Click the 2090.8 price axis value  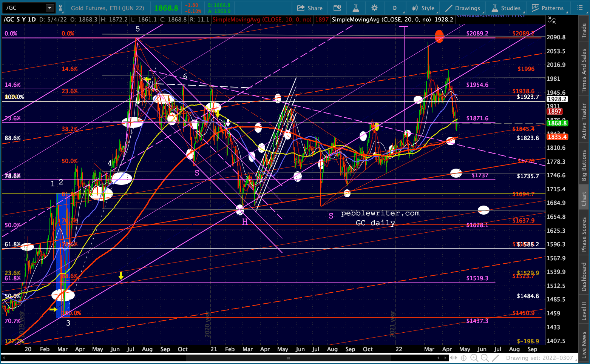click(x=556, y=37)
